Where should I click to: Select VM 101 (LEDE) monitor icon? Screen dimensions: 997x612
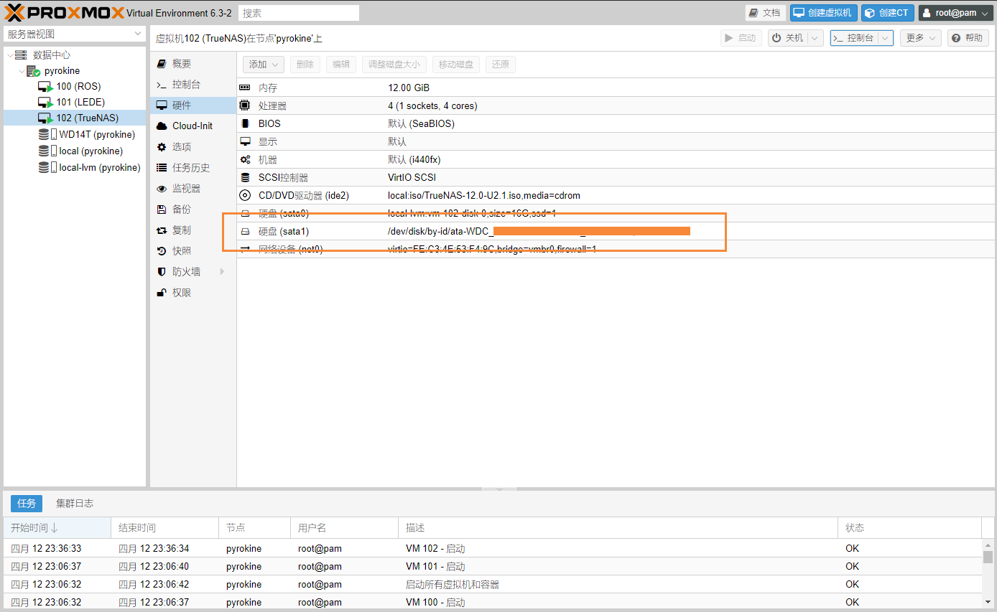tap(45, 103)
